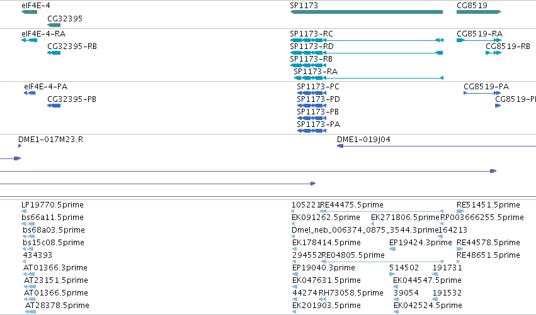Click the RE44475.5prime EST label
The image size is (536, 315).
pos(351,205)
